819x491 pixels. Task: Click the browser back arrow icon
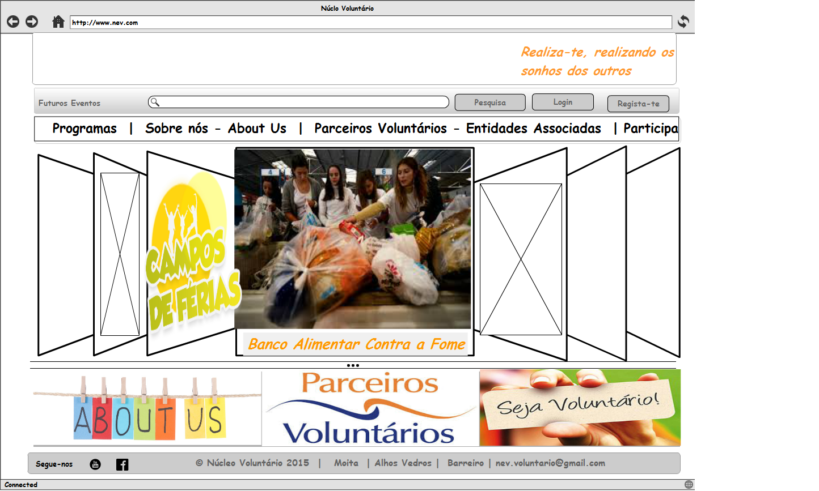click(x=13, y=22)
